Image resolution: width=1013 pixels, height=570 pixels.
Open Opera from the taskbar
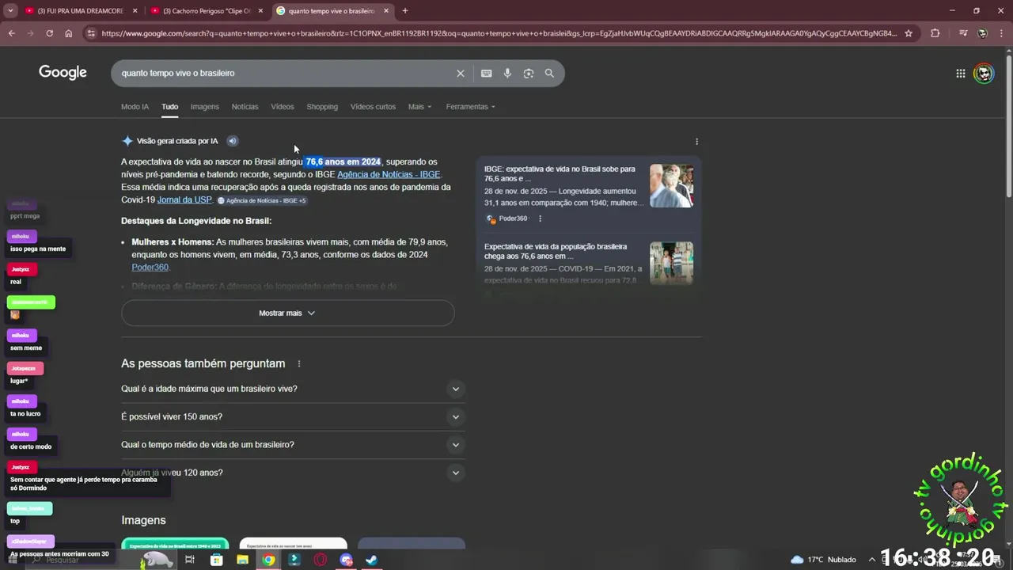[x=321, y=560]
